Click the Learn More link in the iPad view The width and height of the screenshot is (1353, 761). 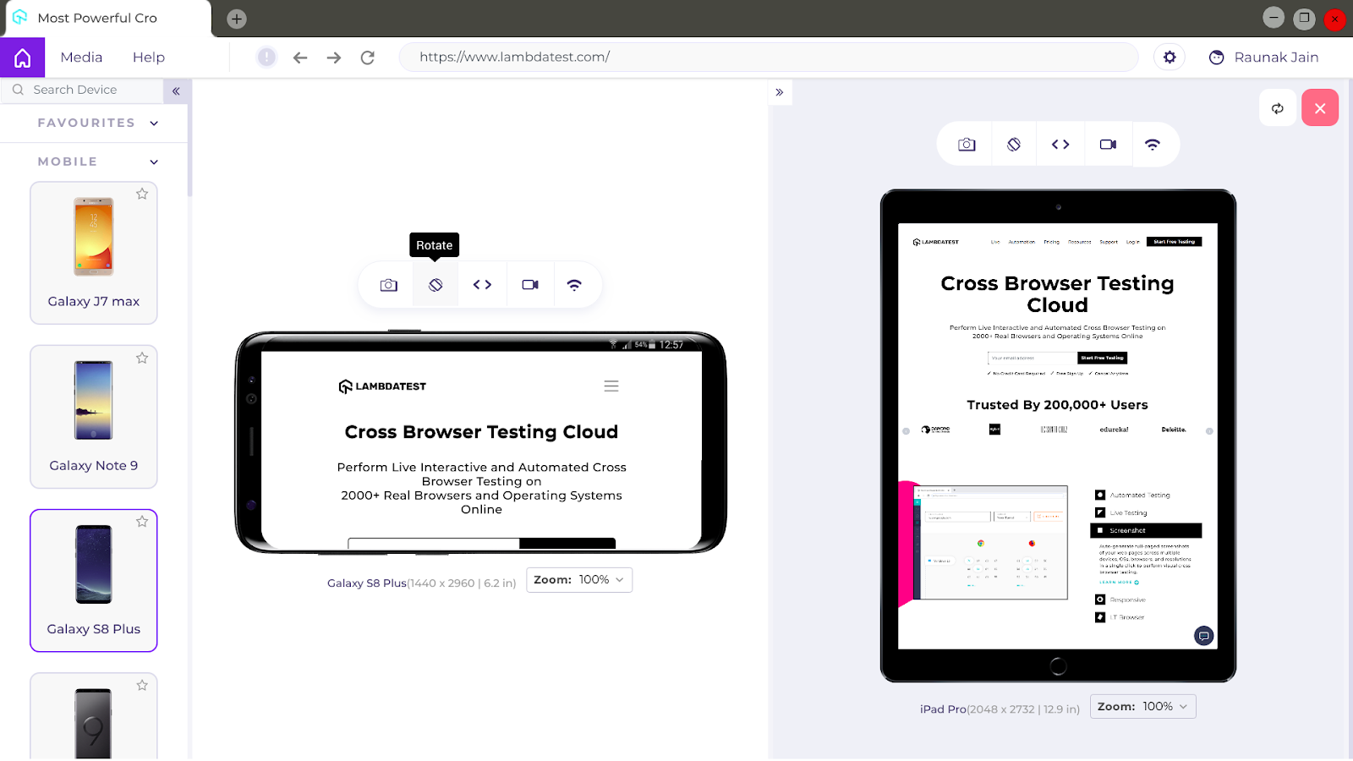click(x=1119, y=583)
